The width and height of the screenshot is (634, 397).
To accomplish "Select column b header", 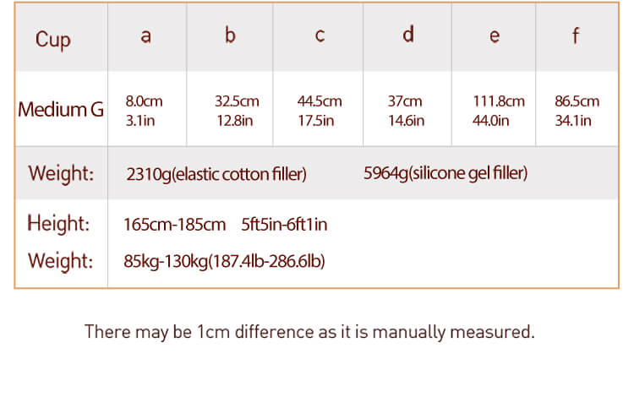I will 230,35.
